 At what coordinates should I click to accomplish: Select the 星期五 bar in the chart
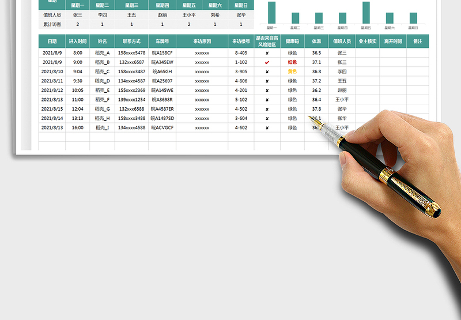pyautogui.click(x=366, y=13)
